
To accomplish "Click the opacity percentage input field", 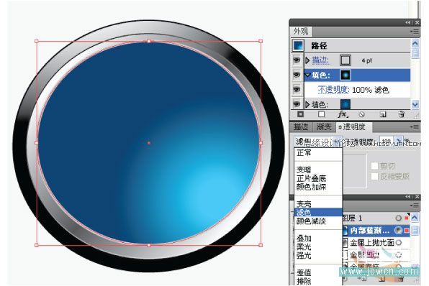I will point(387,141).
